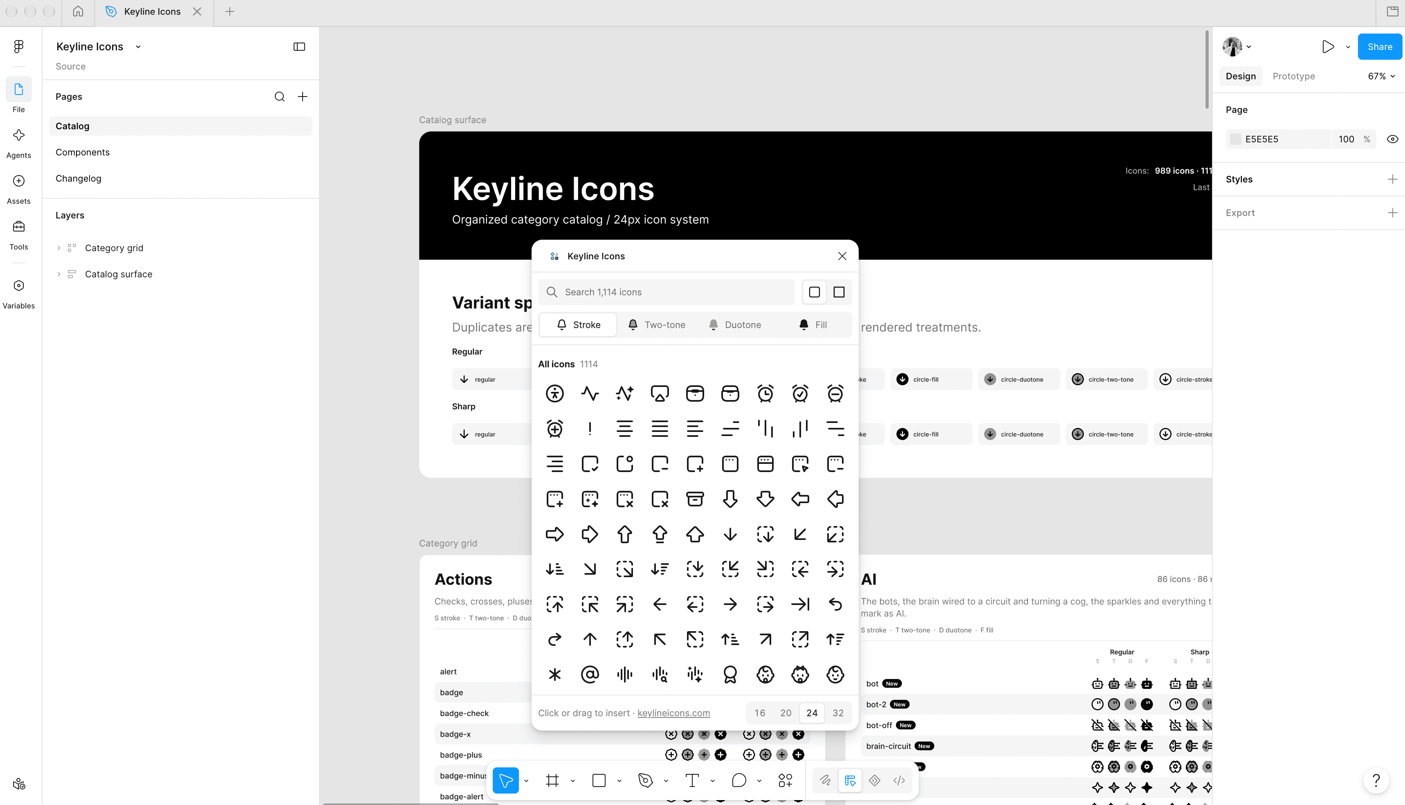This screenshot has height=805, width=1405.
Task: Expand the Catalog surface layer
Action: pos(58,274)
